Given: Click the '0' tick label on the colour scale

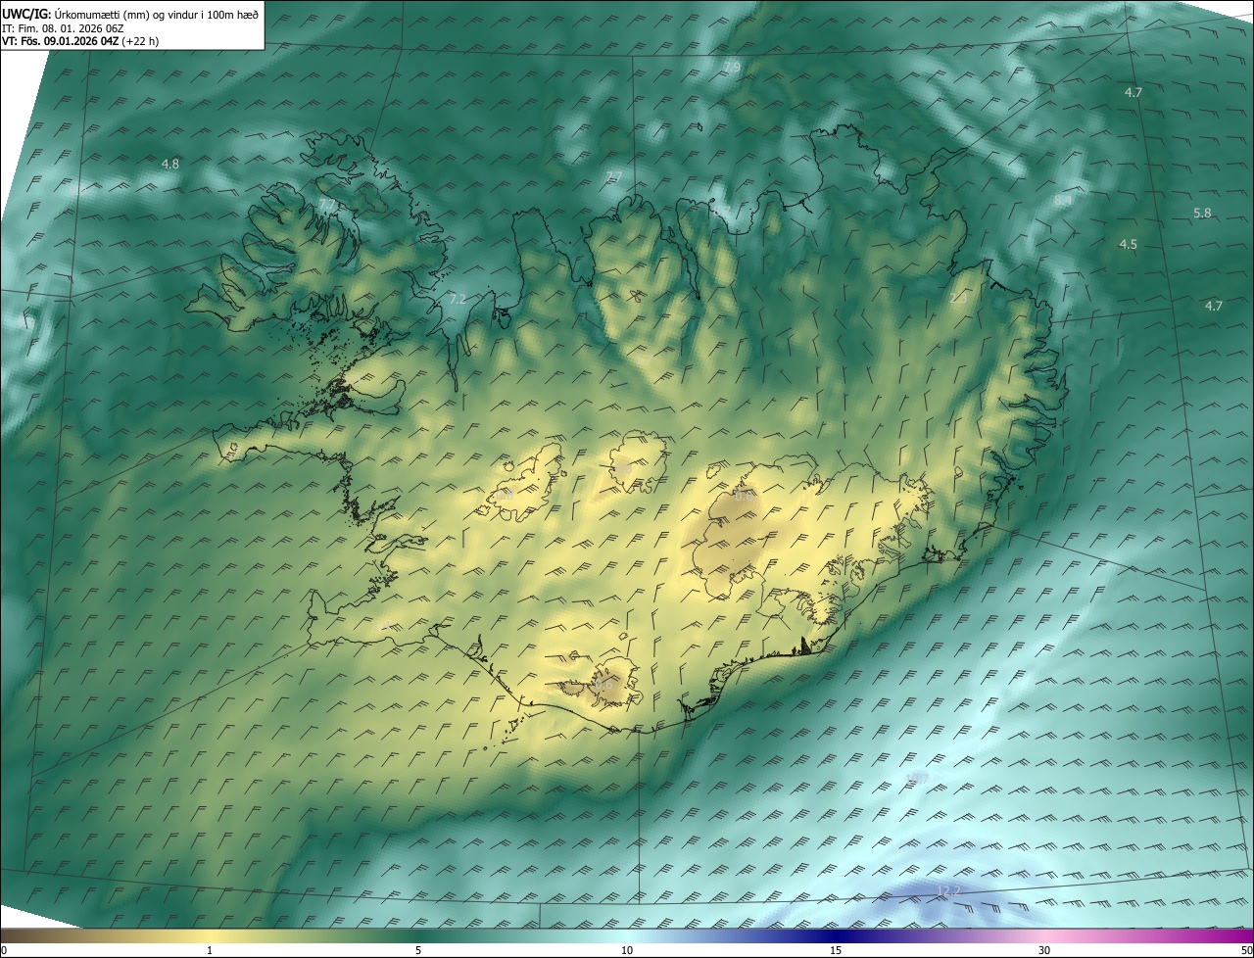Looking at the screenshot, I should tap(4, 950).
